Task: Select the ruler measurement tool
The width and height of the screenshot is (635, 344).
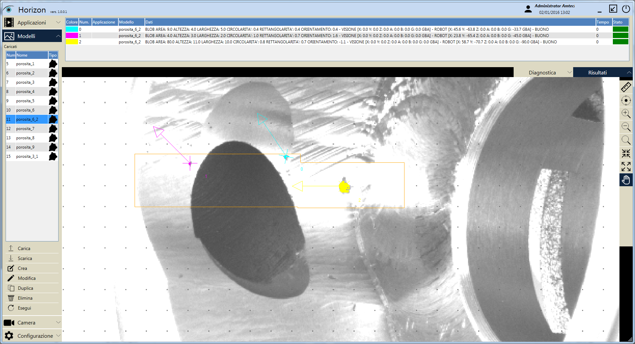Action: 626,87
